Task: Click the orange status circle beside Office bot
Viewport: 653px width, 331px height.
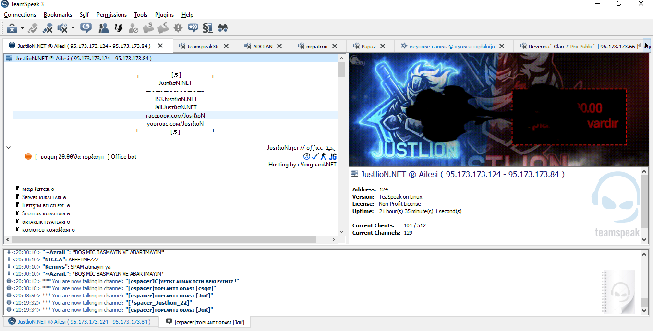Action: coord(28,157)
